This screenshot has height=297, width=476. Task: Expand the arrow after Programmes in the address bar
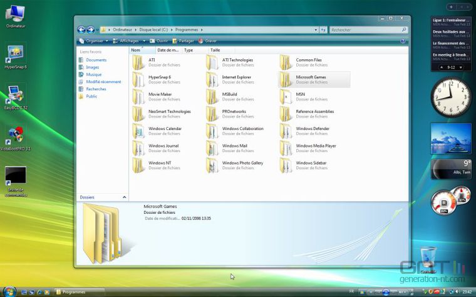[x=202, y=30]
